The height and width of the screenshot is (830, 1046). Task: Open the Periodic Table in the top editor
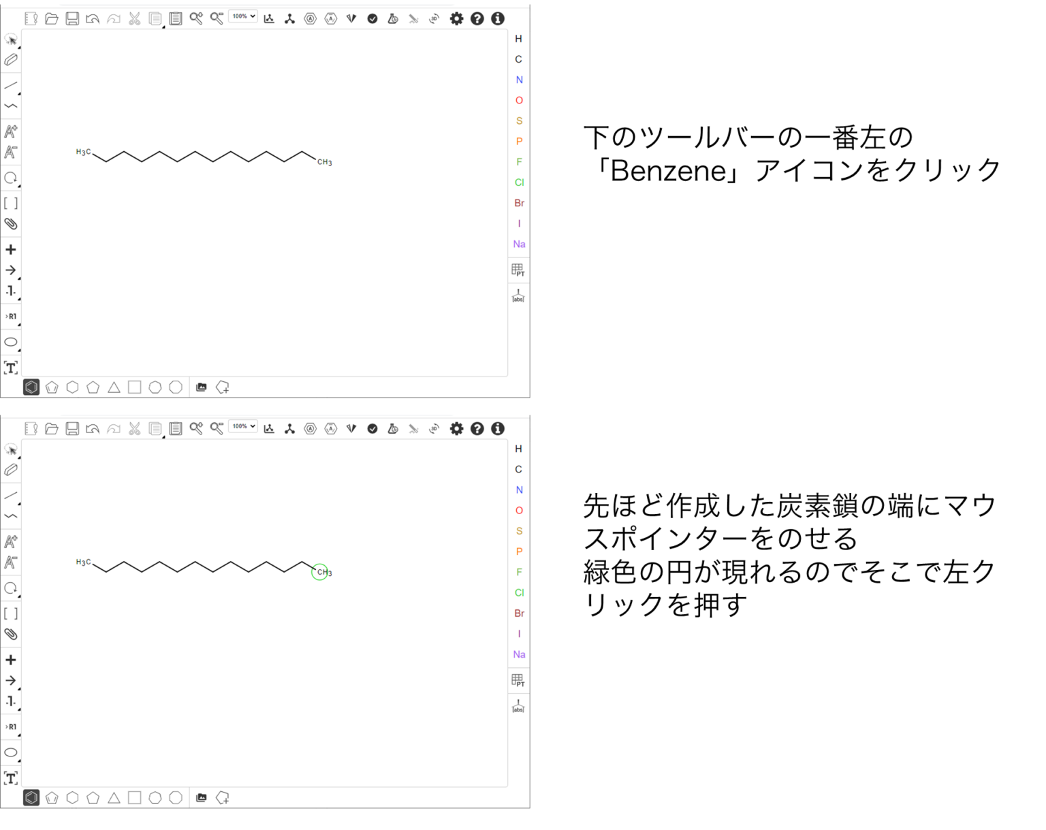coord(518,270)
